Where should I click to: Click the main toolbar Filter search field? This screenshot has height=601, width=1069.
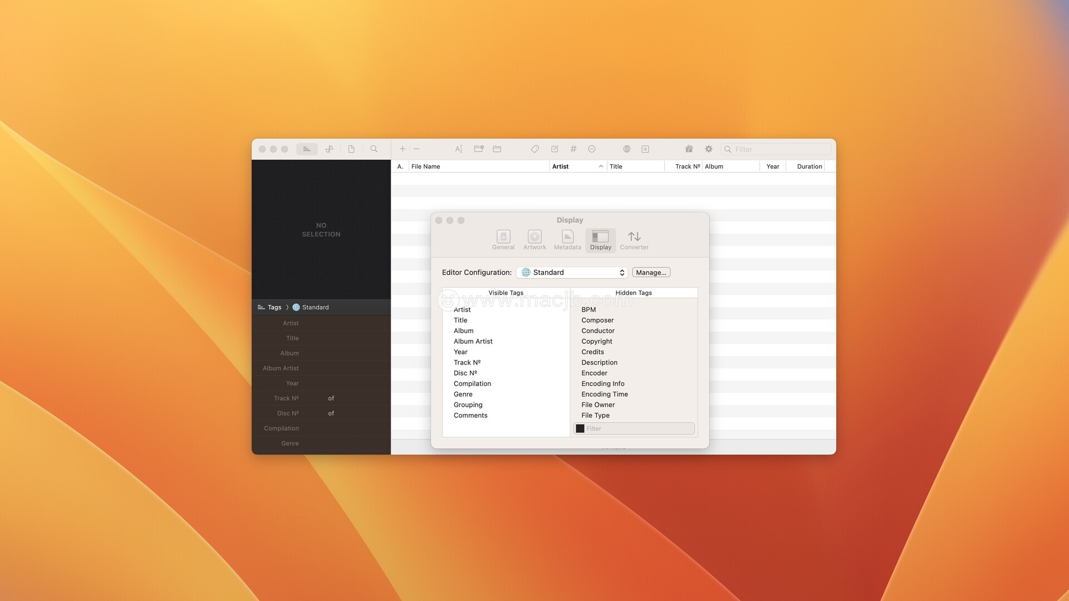pos(779,149)
